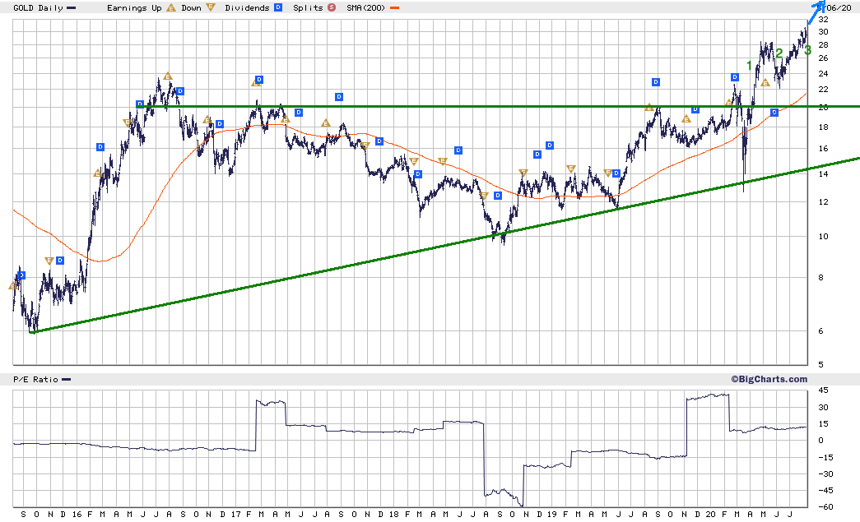
Task: Select the earnings up marker above the August 2016 peak
Action: [168, 76]
